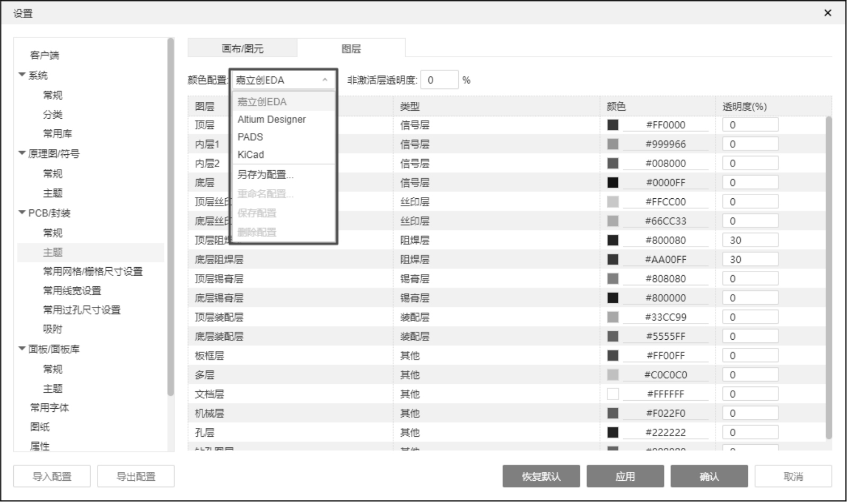Click the 顶层锡膏层 layer name
Viewport: 847px width, 502px height.
(x=219, y=278)
